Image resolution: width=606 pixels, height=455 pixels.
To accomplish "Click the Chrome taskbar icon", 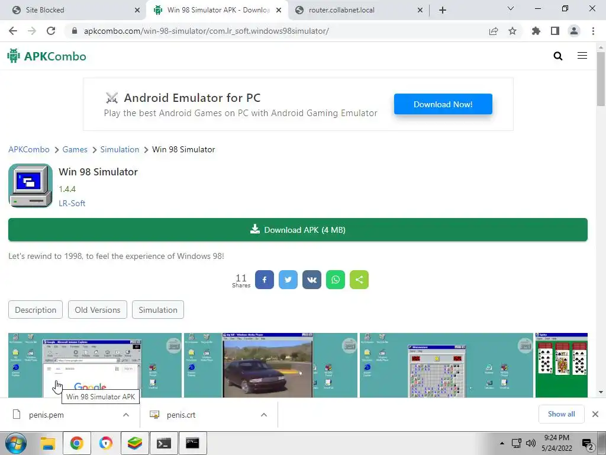I will (x=77, y=443).
